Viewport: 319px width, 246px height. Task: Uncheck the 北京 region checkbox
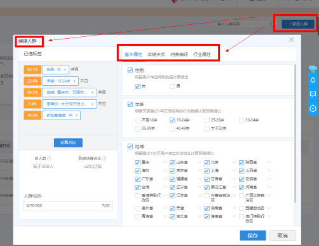pyautogui.click(x=207, y=163)
